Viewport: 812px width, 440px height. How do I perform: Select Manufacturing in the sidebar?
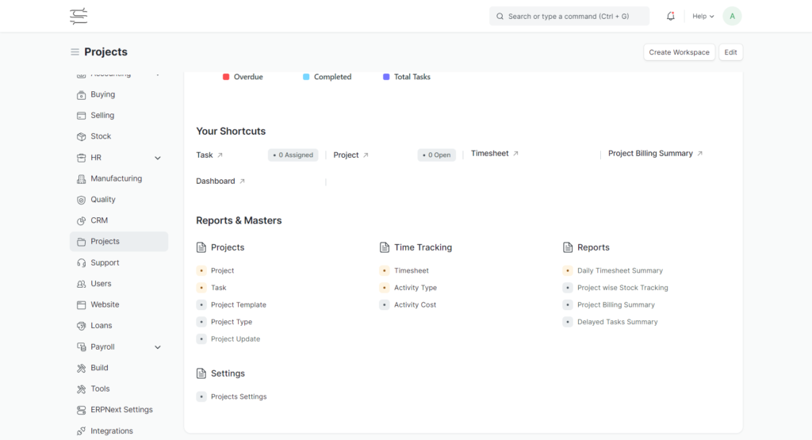click(116, 178)
